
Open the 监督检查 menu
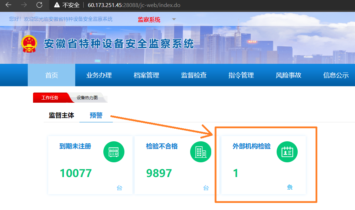coord(194,75)
